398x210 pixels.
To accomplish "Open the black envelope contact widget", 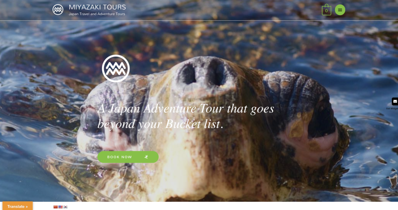I will pyautogui.click(x=395, y=101).
